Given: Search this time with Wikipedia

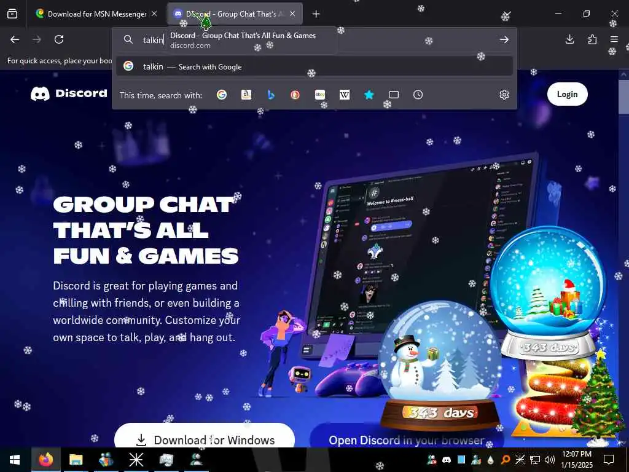Looking at the screenshot, I should click(345, 95).
